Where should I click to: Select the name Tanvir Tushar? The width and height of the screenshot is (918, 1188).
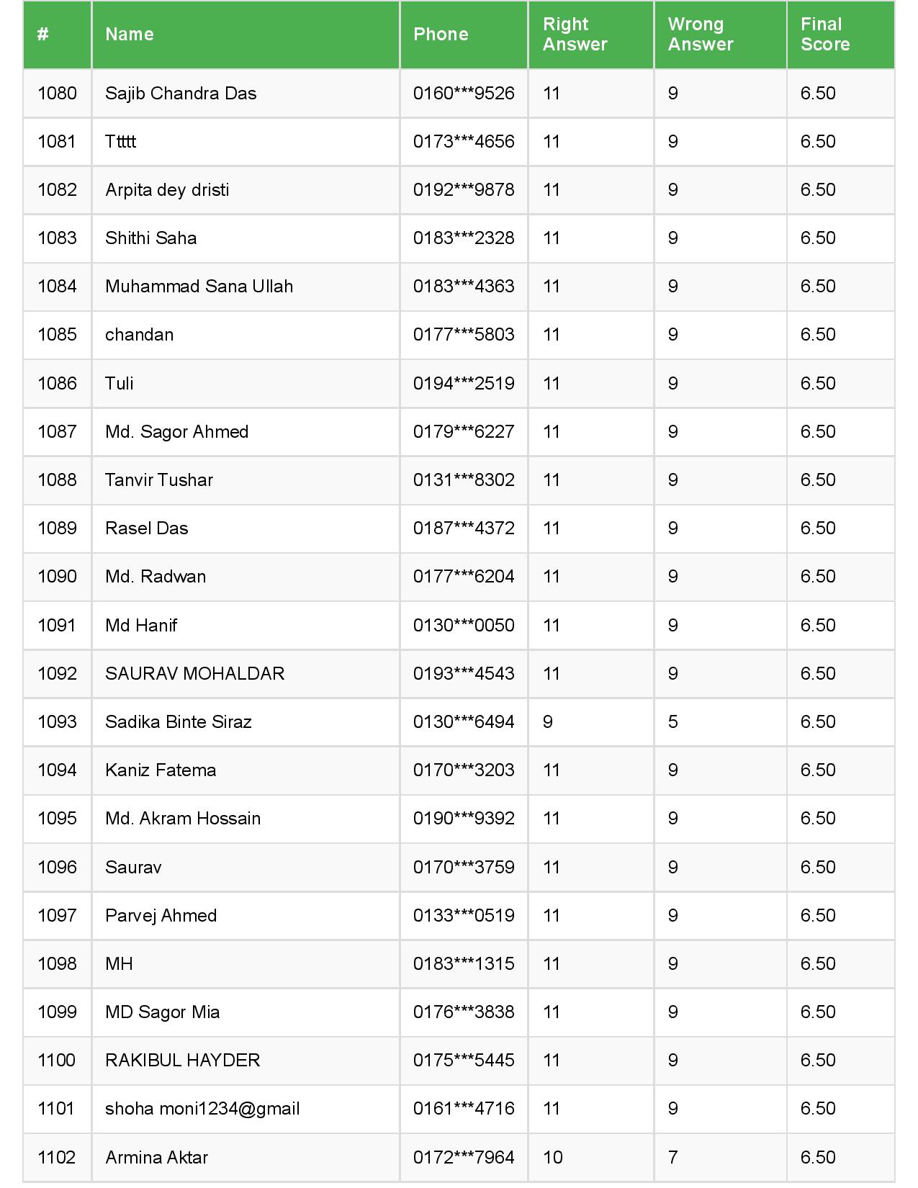point(159,480)
